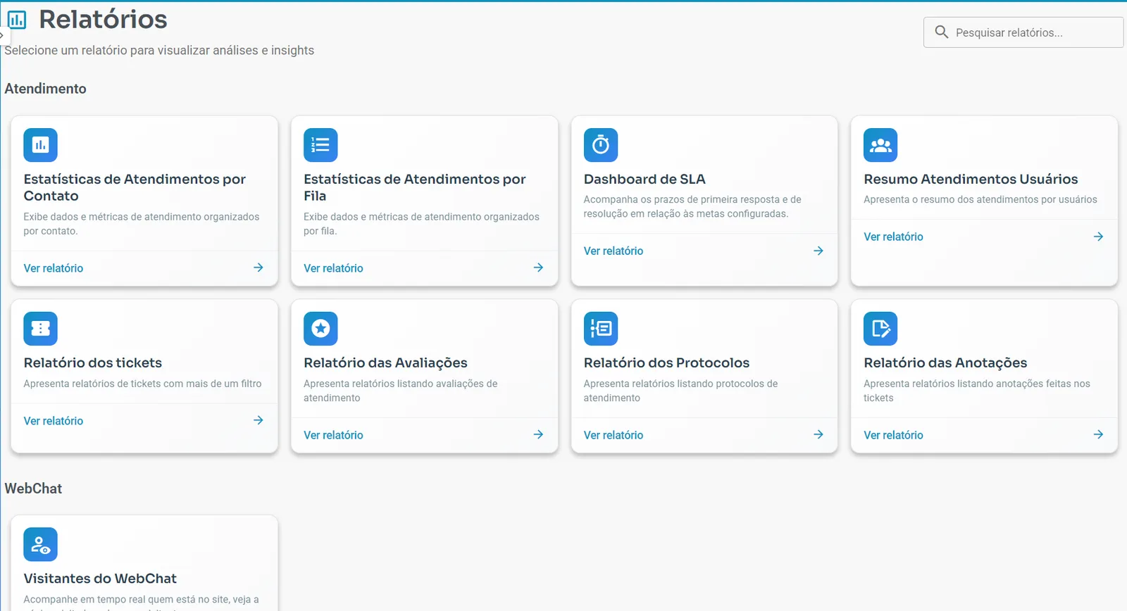This screenshot has width=1127, height=611.
Task: Select the Estatísticas de Atendimentos por Contato title
Action: (x=135, y=187)
